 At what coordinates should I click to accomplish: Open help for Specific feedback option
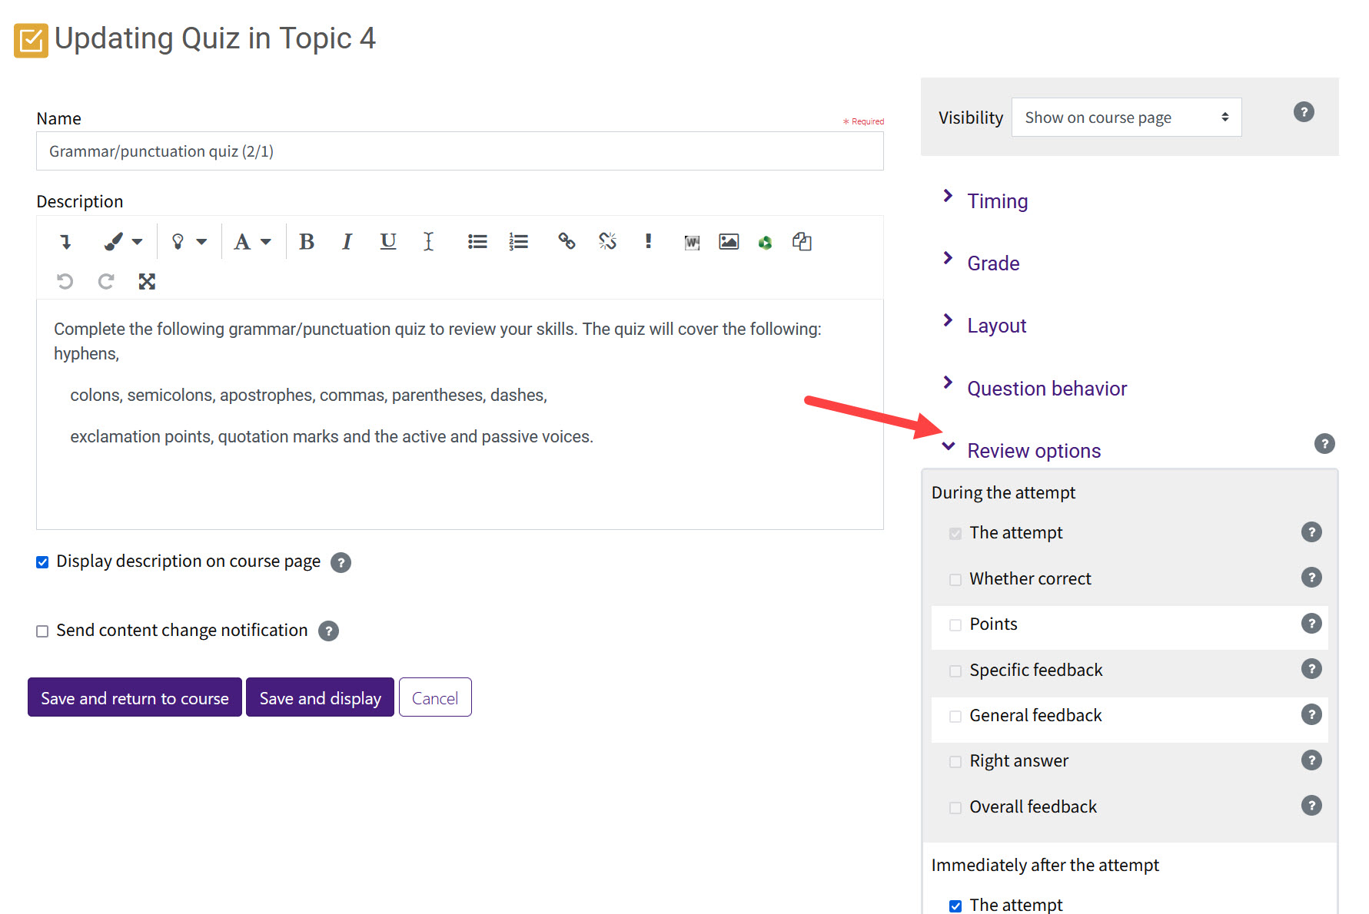point(1311,669)
